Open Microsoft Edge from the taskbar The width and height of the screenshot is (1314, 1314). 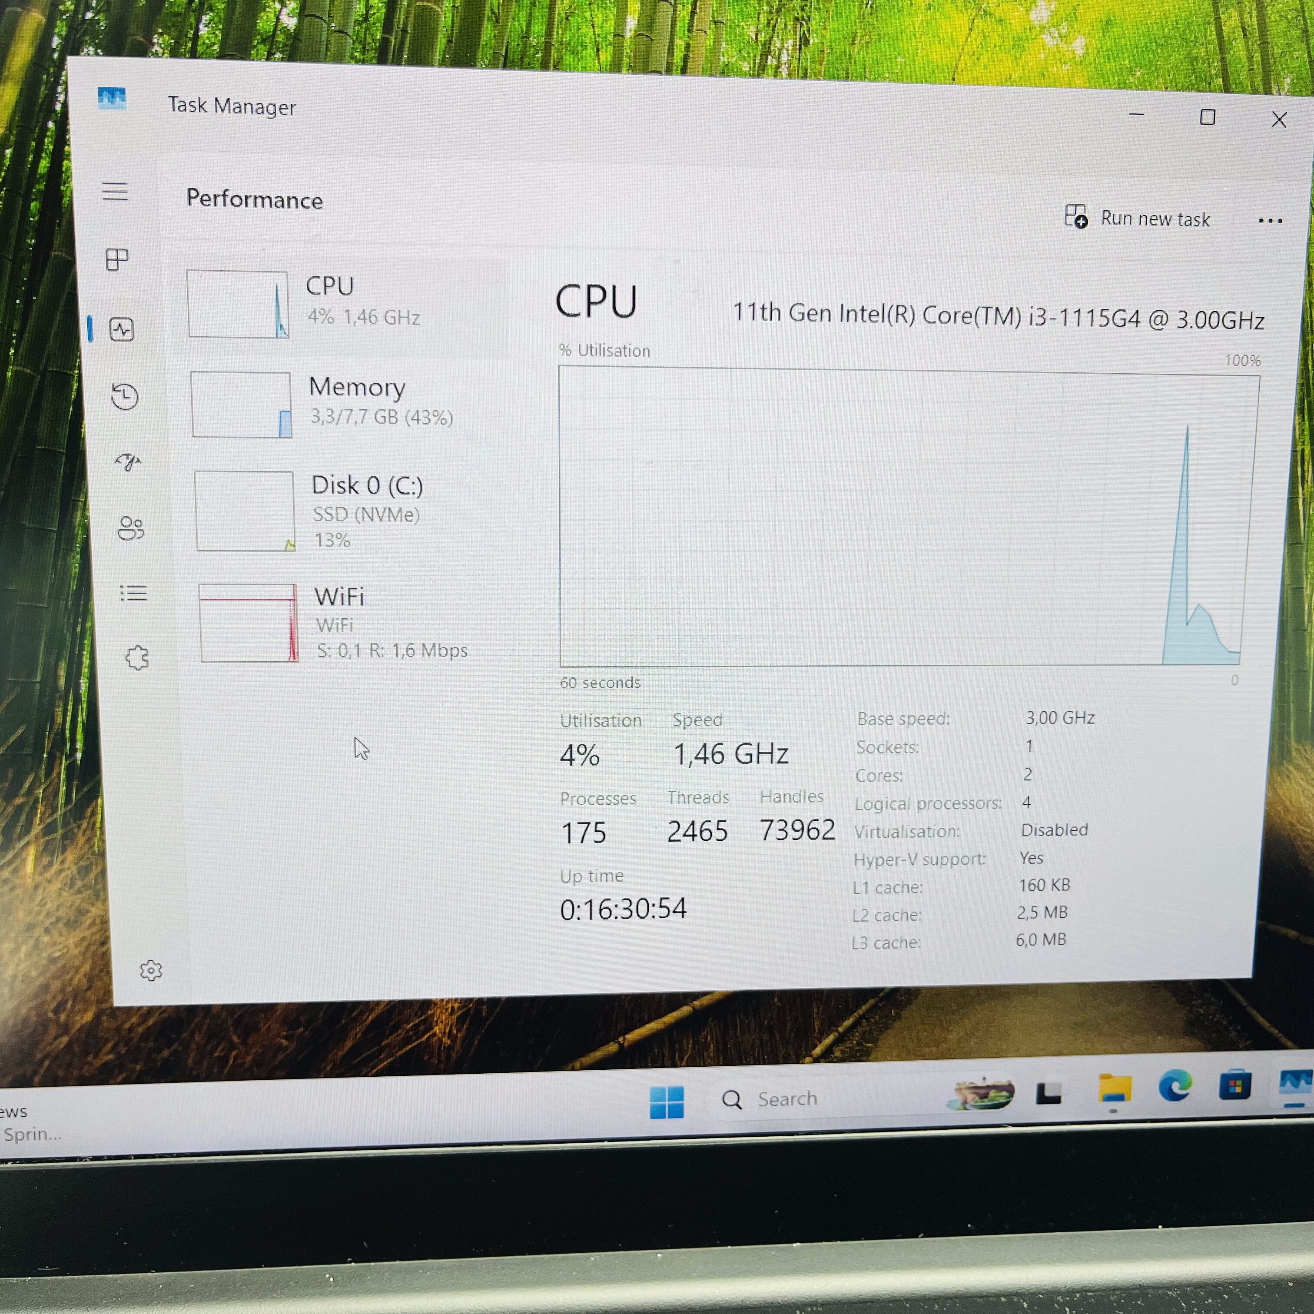point(1175,1085)
